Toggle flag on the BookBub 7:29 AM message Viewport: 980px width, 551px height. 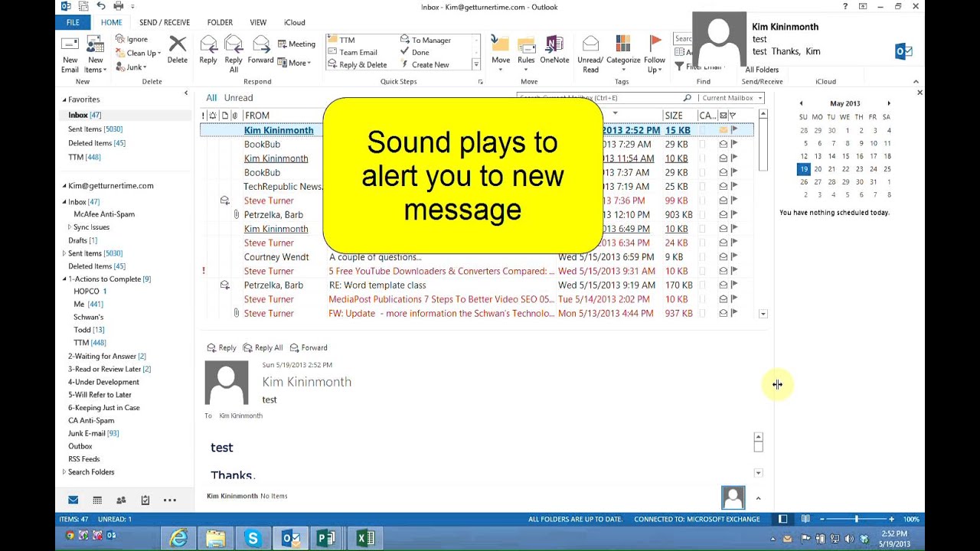tap(734, 144)
